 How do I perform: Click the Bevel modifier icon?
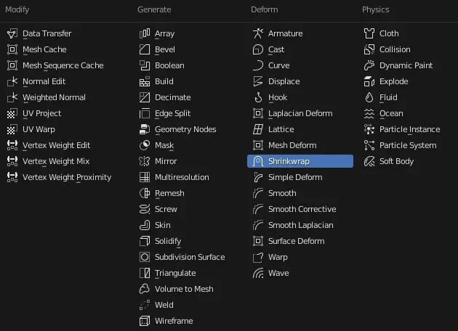[x=145, y=49]
